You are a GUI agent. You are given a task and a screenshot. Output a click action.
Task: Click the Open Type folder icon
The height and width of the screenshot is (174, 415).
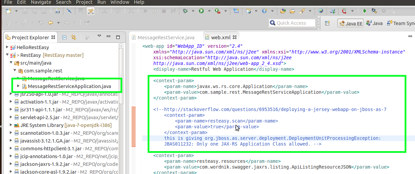[x=283, y=11]
